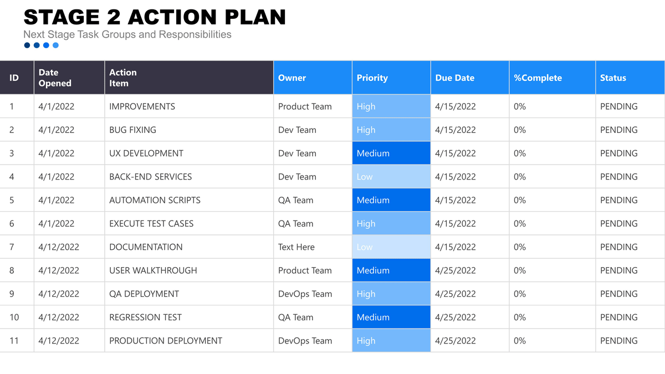Select the Medium priority cell for UX DEVELOPMENT

392,153
